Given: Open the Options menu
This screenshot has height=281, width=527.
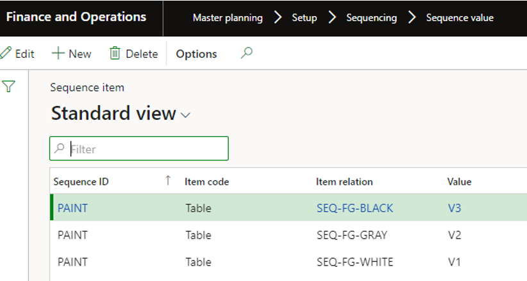Looking at the screenshot, I should click(196, 54).
